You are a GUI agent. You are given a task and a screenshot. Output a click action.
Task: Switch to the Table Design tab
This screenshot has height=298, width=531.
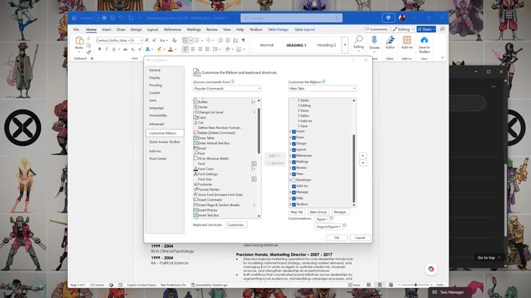[x=278, y=29]
